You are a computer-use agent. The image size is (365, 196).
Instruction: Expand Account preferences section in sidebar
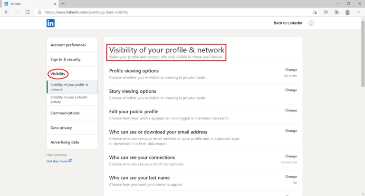[x=72, y=45]
